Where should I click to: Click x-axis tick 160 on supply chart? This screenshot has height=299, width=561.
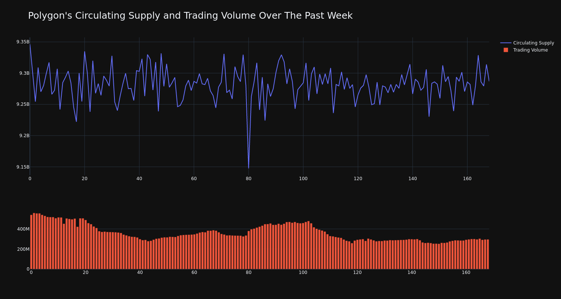[x=467, y=179]
